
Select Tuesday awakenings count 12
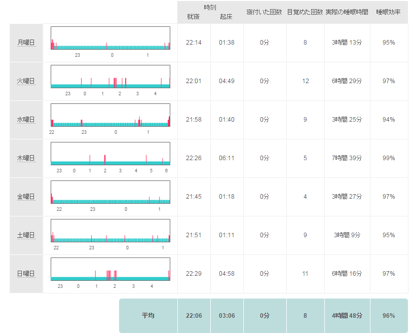pos(305,81)
